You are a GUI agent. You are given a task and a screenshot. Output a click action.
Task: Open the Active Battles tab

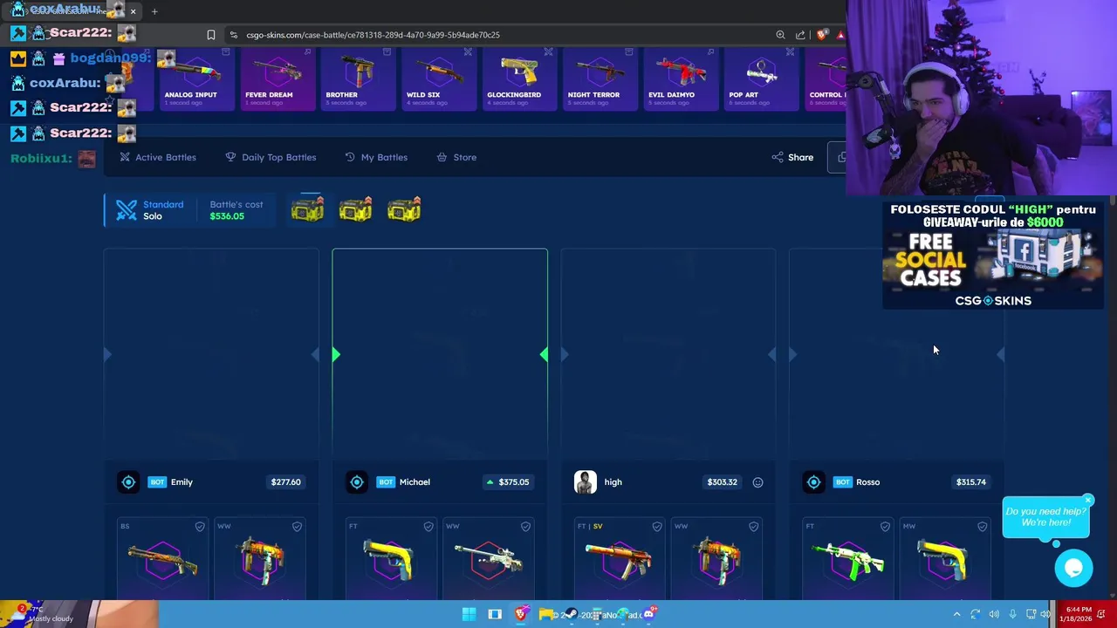158,157
